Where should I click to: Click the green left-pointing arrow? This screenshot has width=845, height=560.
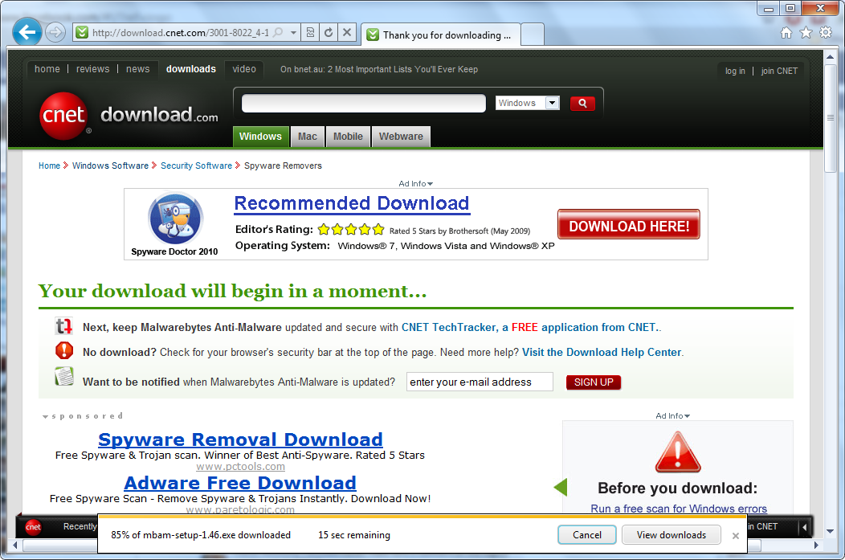point(561,487)
